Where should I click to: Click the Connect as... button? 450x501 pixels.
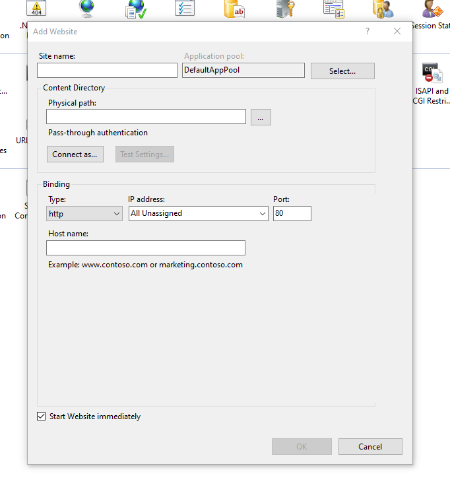75,154
